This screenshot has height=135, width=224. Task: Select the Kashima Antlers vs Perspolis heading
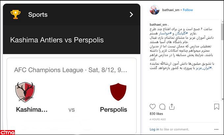(x=57, y=40)
